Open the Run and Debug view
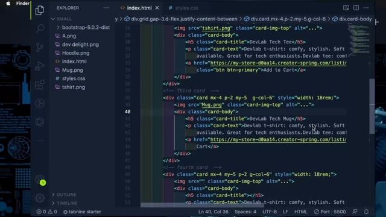This screenshot has height=217, width=386. 40,66
